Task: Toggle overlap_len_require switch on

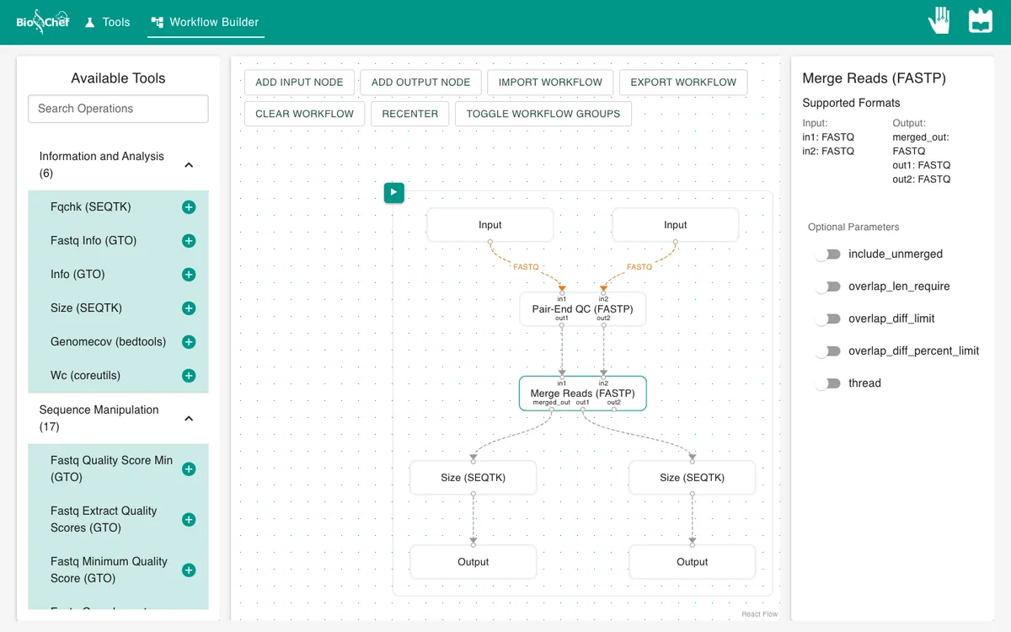Action: 827,287
